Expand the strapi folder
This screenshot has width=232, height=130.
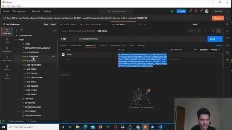18,44
